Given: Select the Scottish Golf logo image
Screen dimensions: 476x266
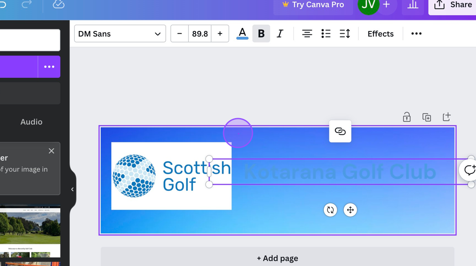Looking at the screenshot, I should (171, 176).
